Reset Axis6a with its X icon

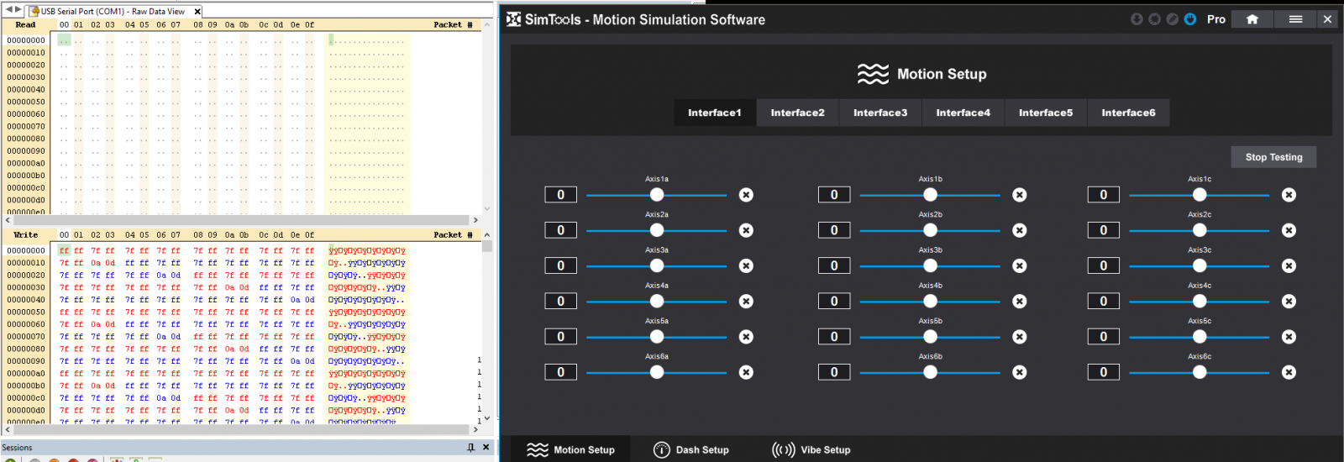[x=746, y=372]
